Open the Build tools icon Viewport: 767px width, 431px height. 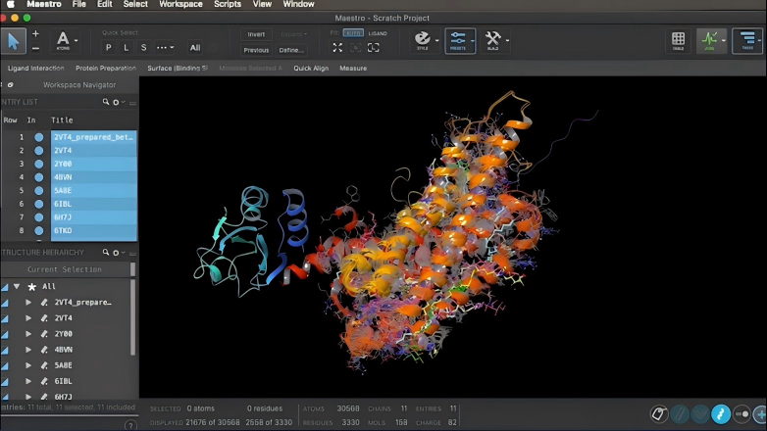(x=493, y=40)
